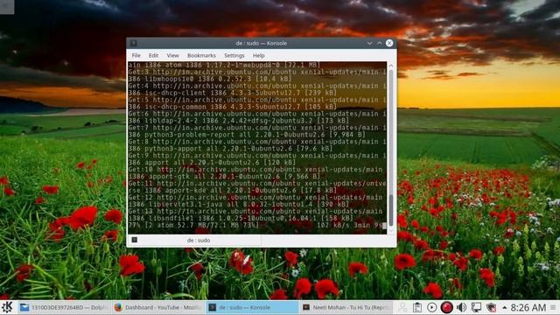Click the shield security tray icon

coord(491,307)
